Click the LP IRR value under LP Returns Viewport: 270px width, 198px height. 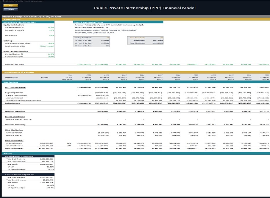(50, 167)
